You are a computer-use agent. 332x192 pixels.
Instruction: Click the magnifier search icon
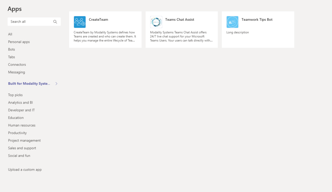coord(55,22)
